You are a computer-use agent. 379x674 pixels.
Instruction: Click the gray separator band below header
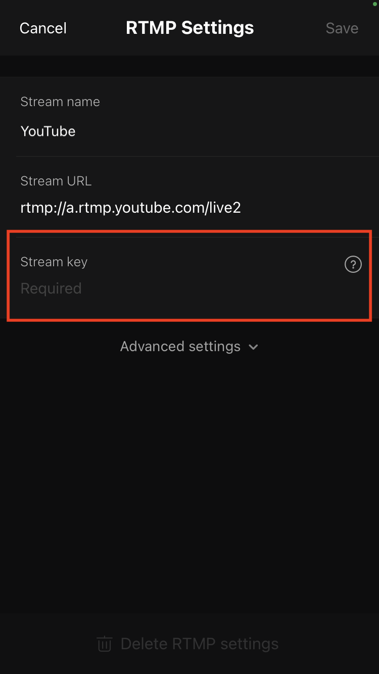(x=189, y=66)
